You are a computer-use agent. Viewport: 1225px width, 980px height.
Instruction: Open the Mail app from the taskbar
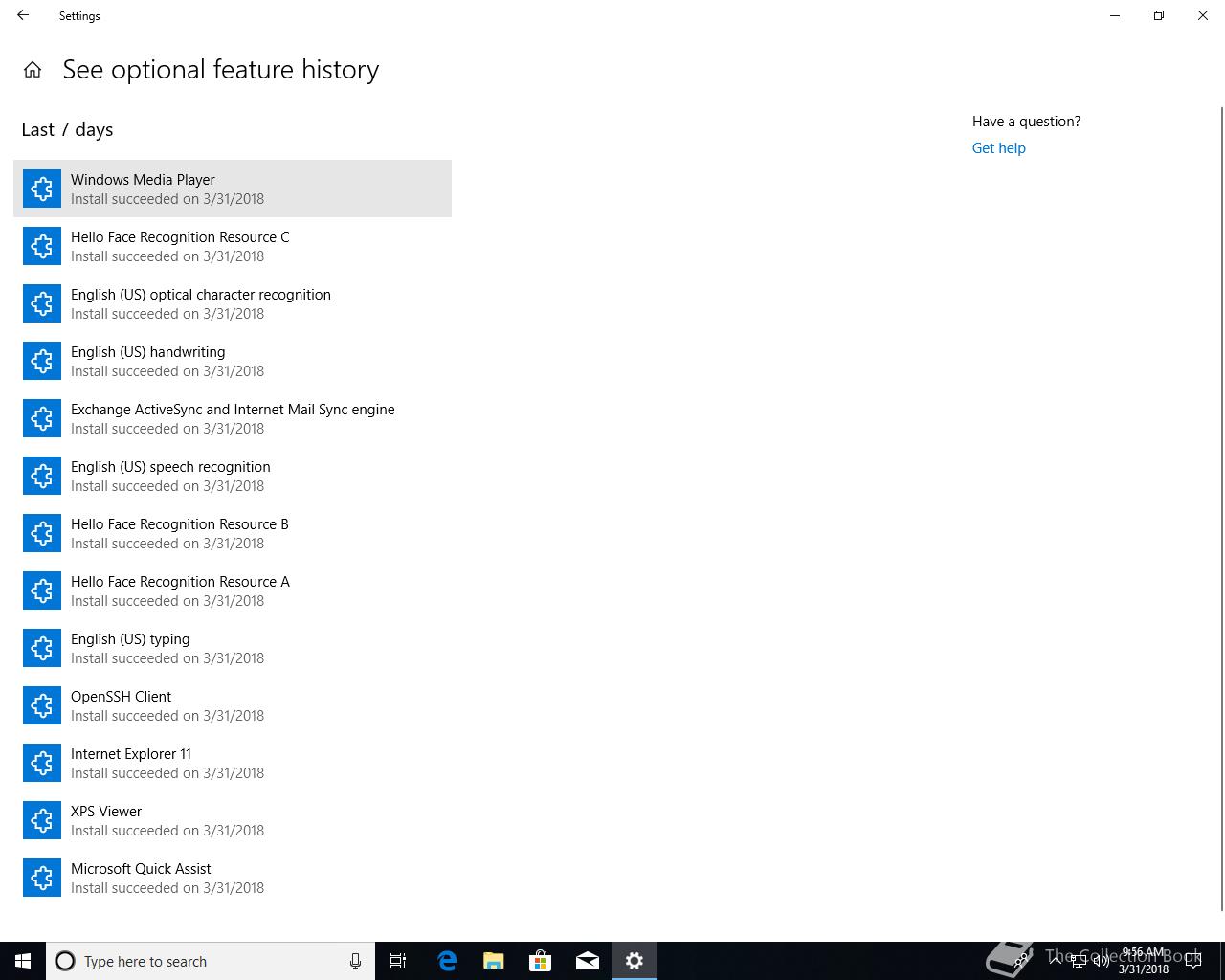pyautogui.click(x=587, y=961)
